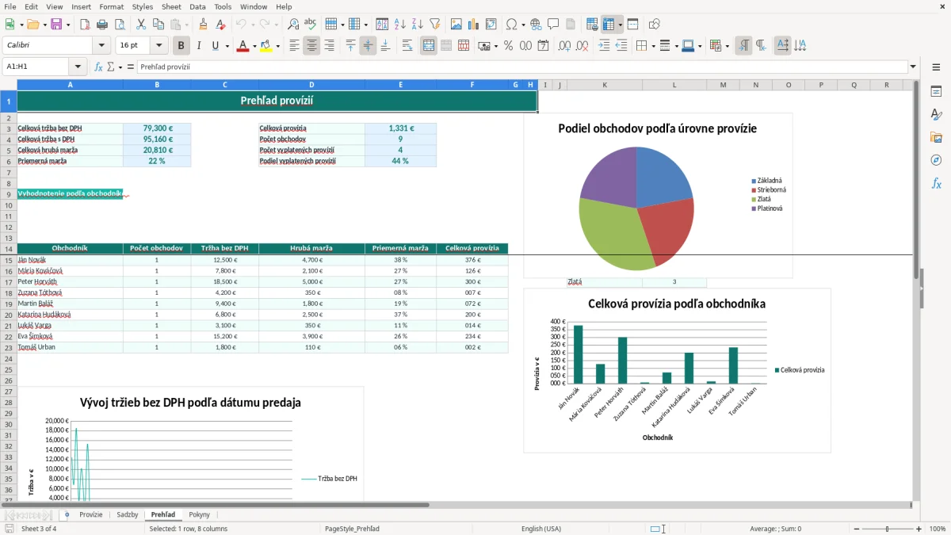Sort ascending with the A-Z arrow icon
Image resolution: width=951 pixels, height=535 pixels.
pos(399,25)
